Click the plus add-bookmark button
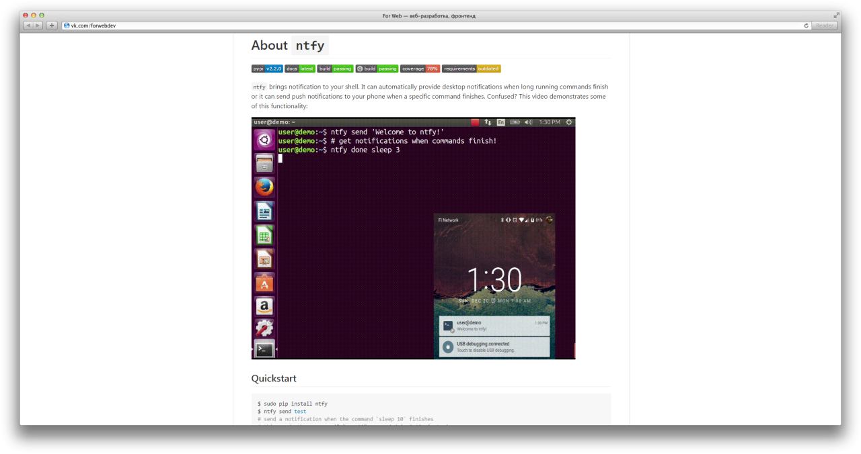Image resolution: width=861 pixels, height=454 pixels. [x=52, y=26]
